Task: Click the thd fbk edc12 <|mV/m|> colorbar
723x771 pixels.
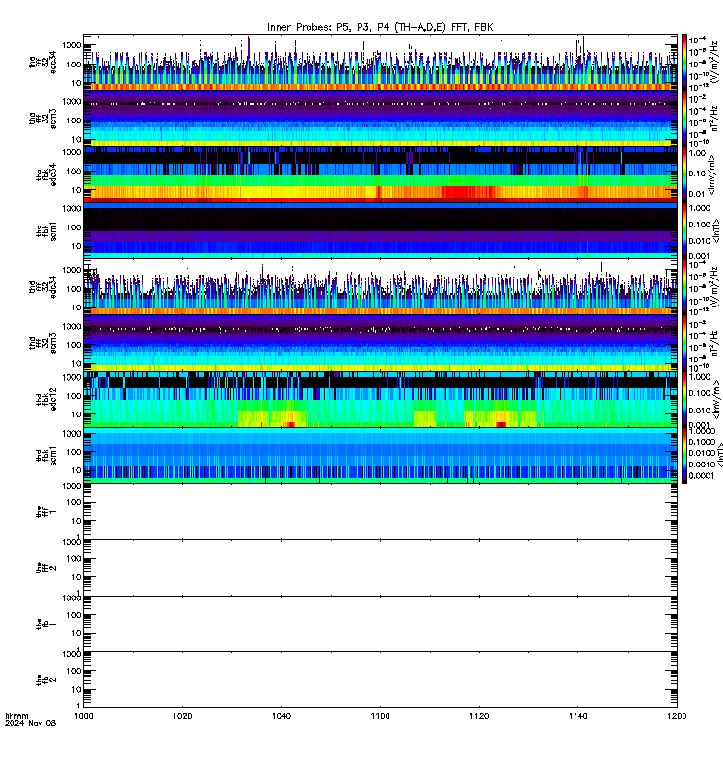Action: 684,399
